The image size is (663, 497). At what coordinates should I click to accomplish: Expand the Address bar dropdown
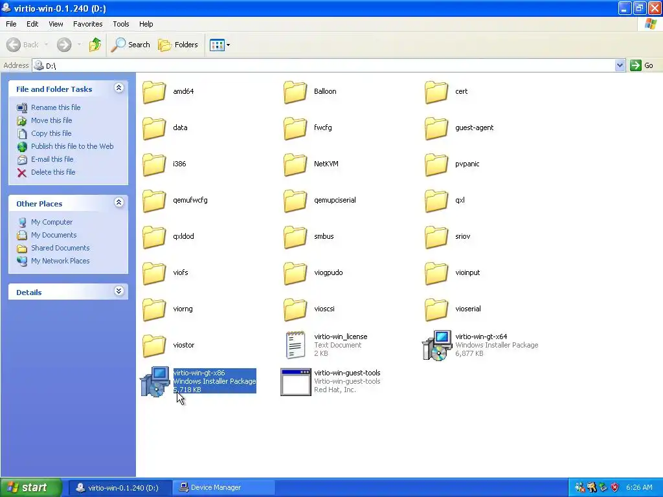point(620,65)
